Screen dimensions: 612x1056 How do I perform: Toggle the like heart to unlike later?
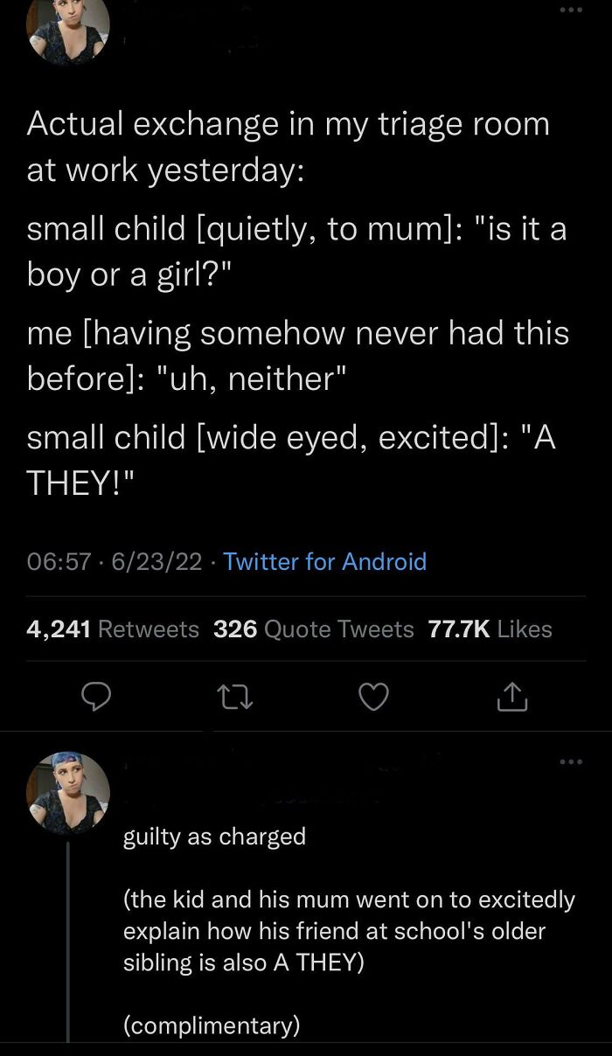coord(373,697)
